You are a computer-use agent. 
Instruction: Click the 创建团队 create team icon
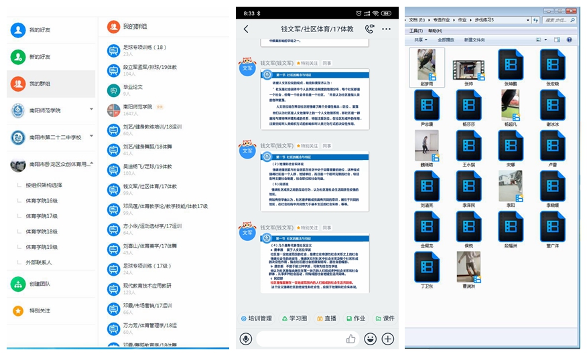click(18, 284)
